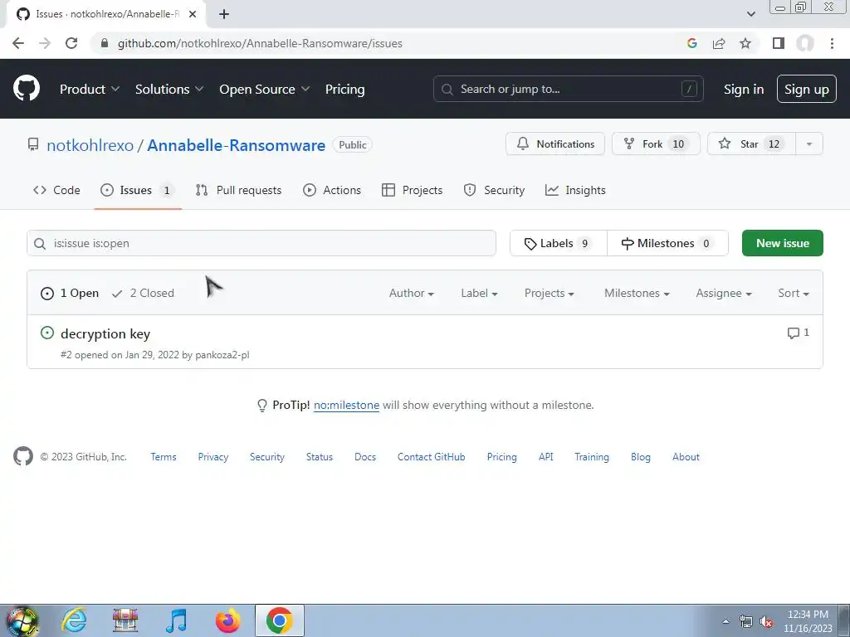Open the repository Security tab

(x=494, y=190)
